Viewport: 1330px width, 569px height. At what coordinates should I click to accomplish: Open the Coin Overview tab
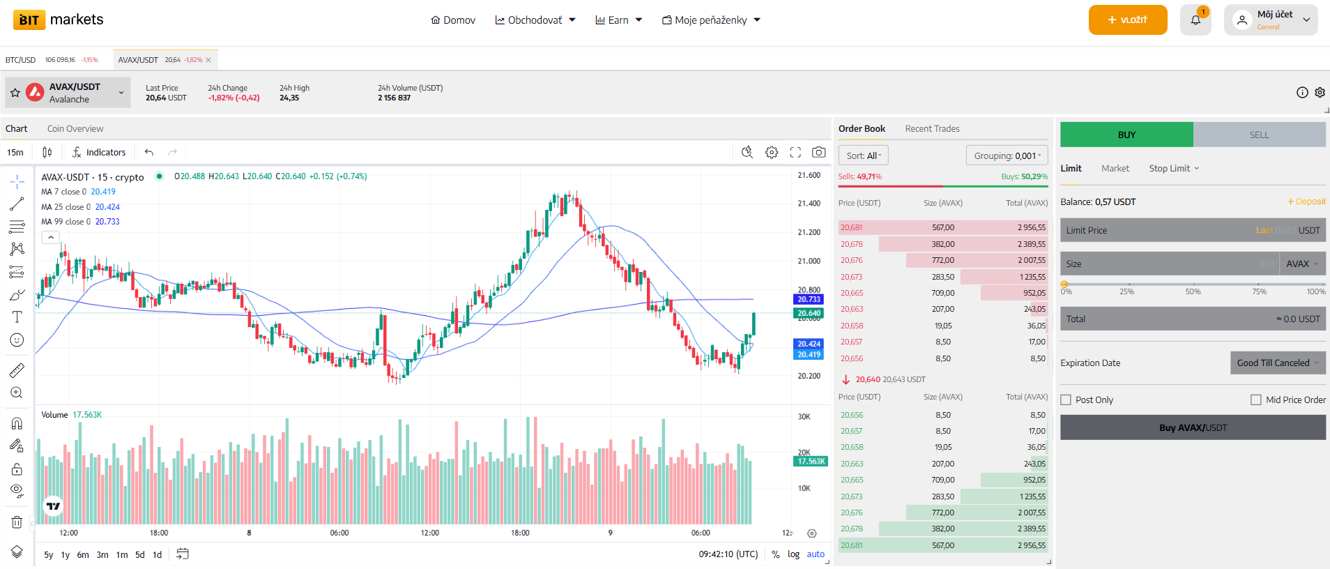(x=75, y=129)
